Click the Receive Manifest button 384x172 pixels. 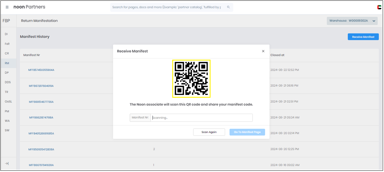click(363, 37)
